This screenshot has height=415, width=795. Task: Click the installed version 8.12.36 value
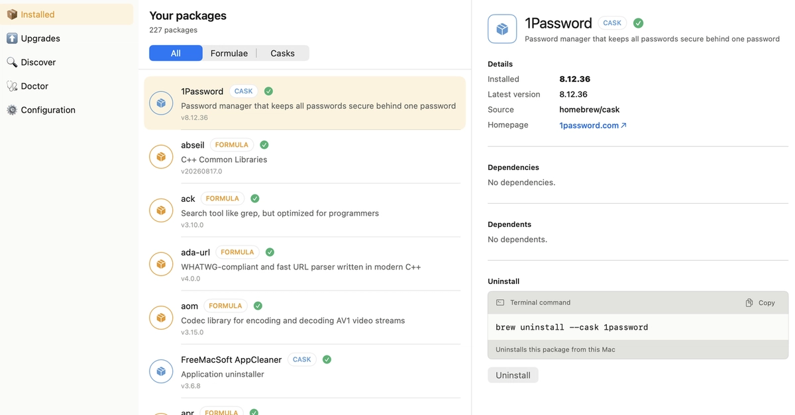coord(574,79)
